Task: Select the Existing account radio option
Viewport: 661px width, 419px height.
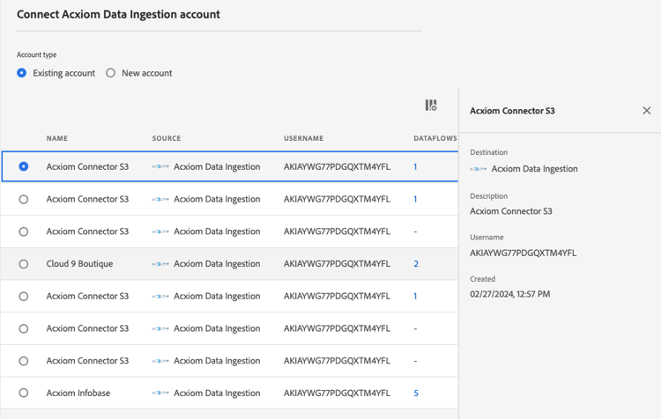Action: point(22,73)
